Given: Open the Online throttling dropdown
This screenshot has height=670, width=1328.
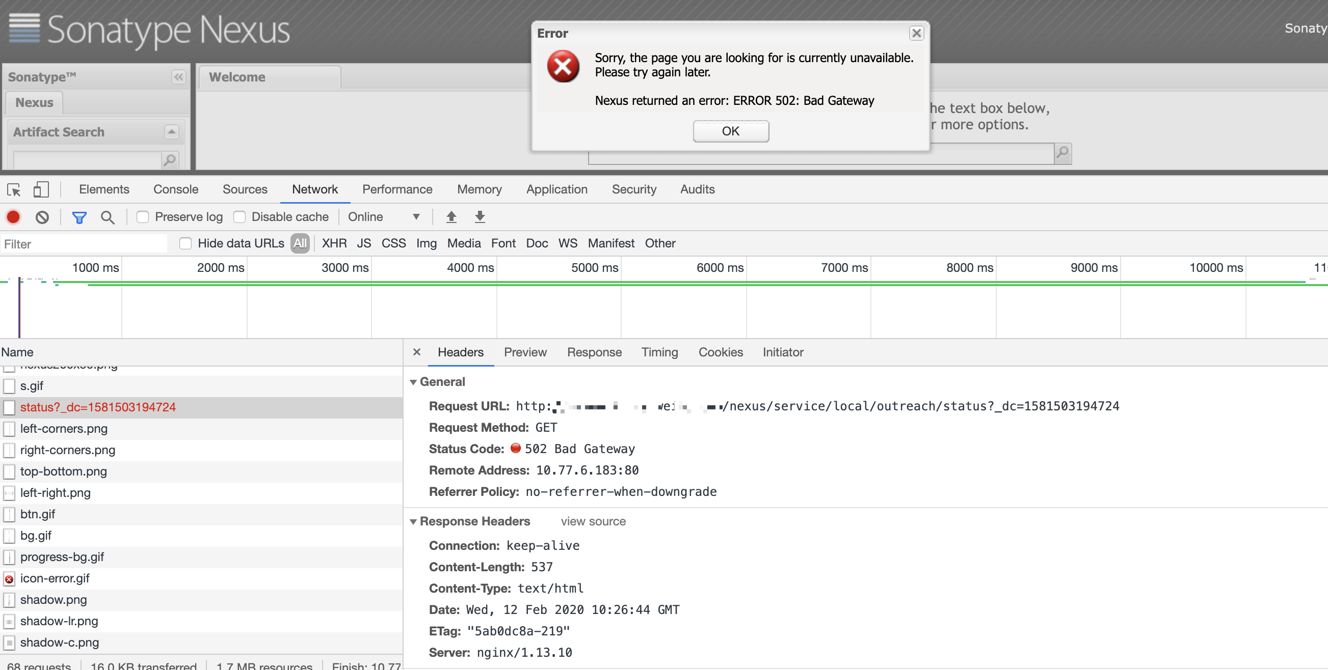Looking at the screenshot, I should [384, 217].
